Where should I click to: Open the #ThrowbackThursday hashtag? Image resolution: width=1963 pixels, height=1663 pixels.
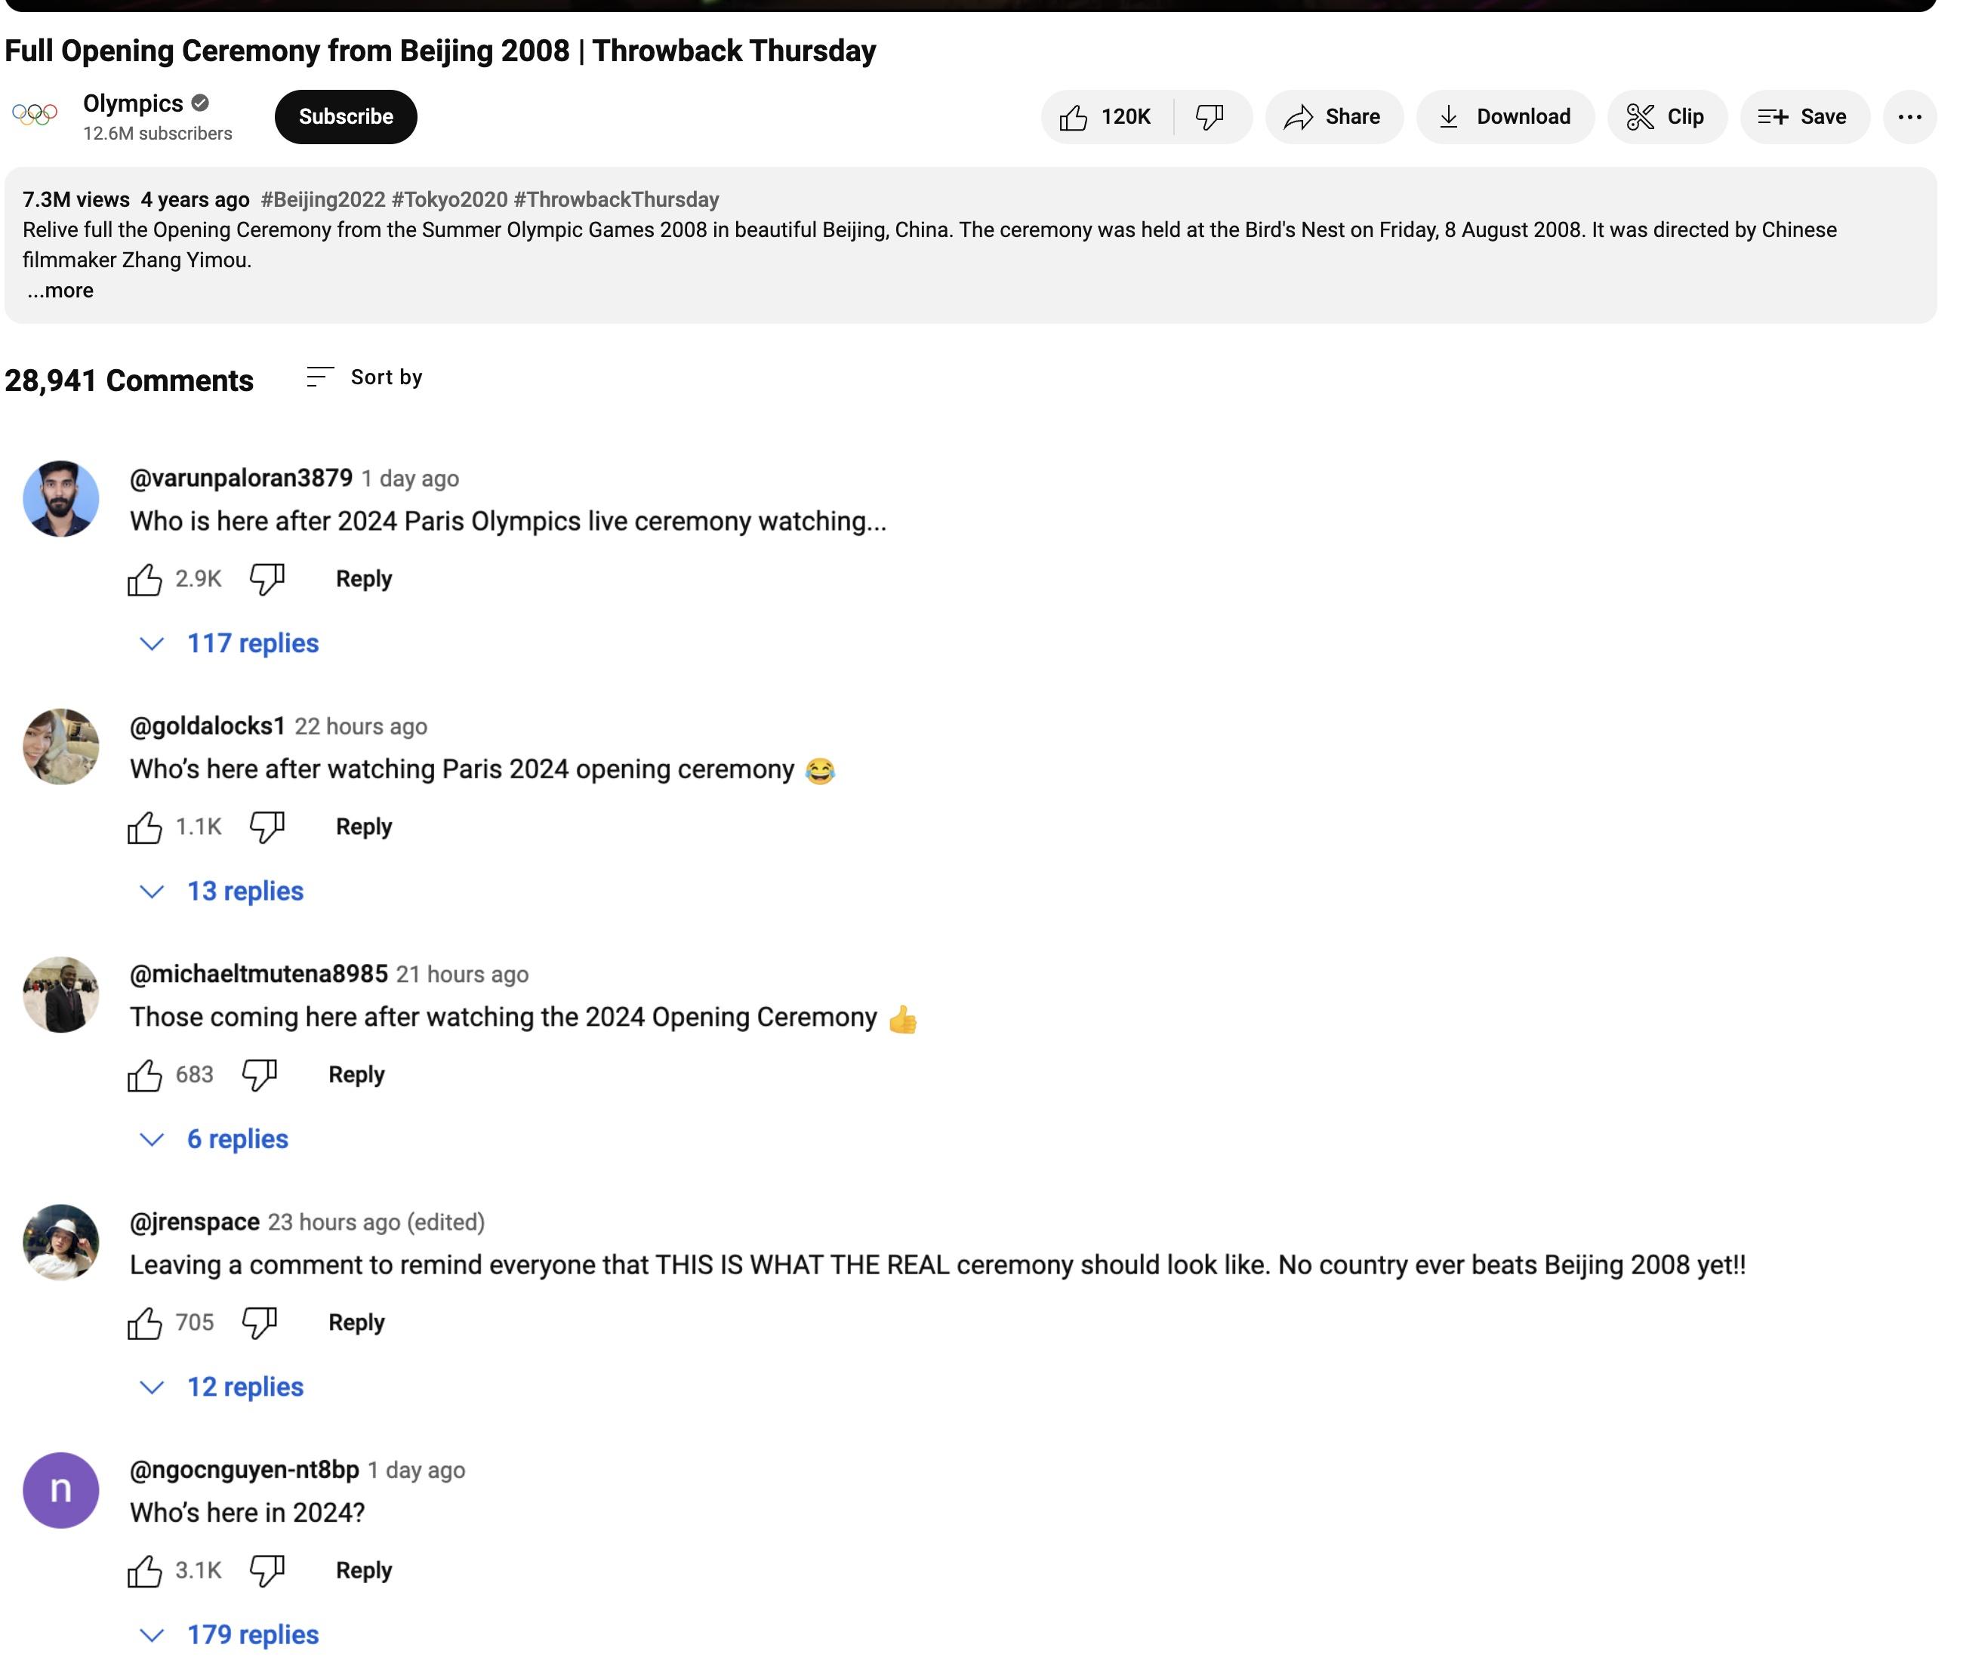point(617,200)
